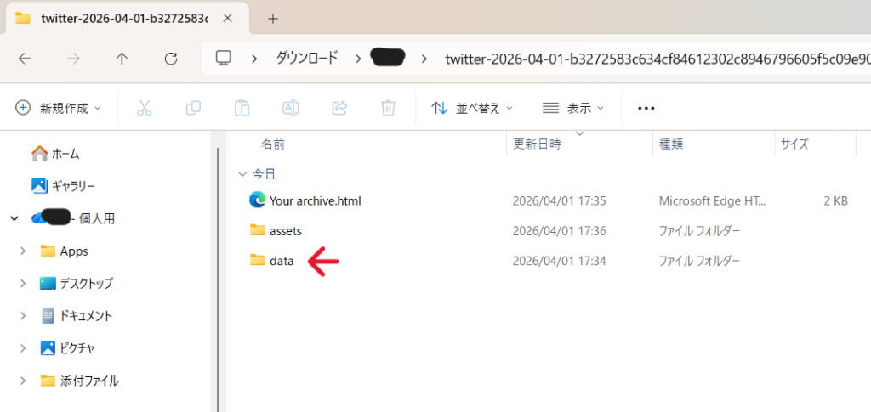The width and height of the screenshot is (871, 412).
Task: Add a new tab with plus button
Action: click(273, 18)
